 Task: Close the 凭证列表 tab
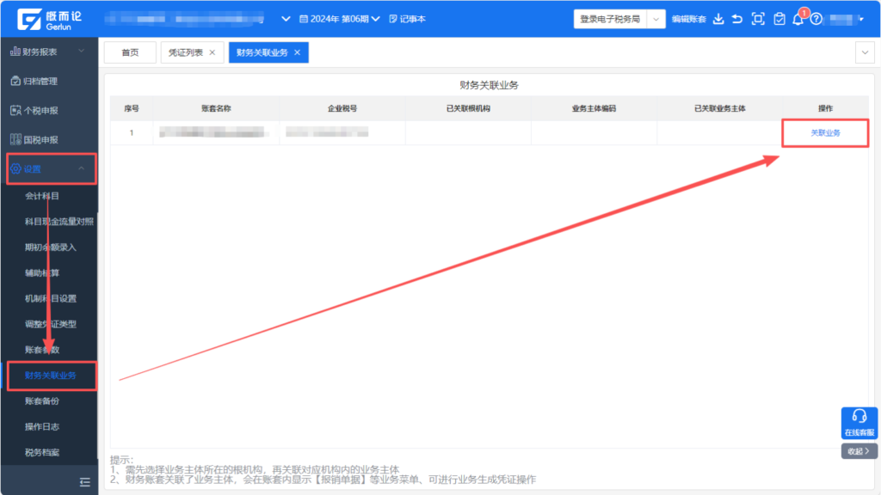click(213, 52)
